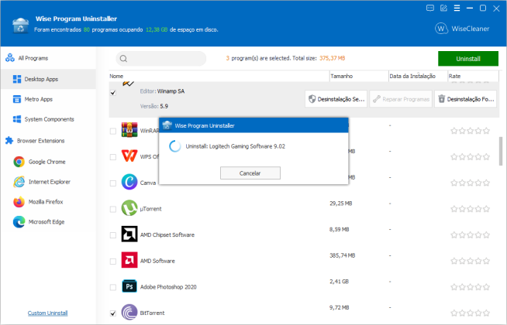Click the All Programs icon
507x325 pixels.
pyautogui.click(x=10, y=58)
